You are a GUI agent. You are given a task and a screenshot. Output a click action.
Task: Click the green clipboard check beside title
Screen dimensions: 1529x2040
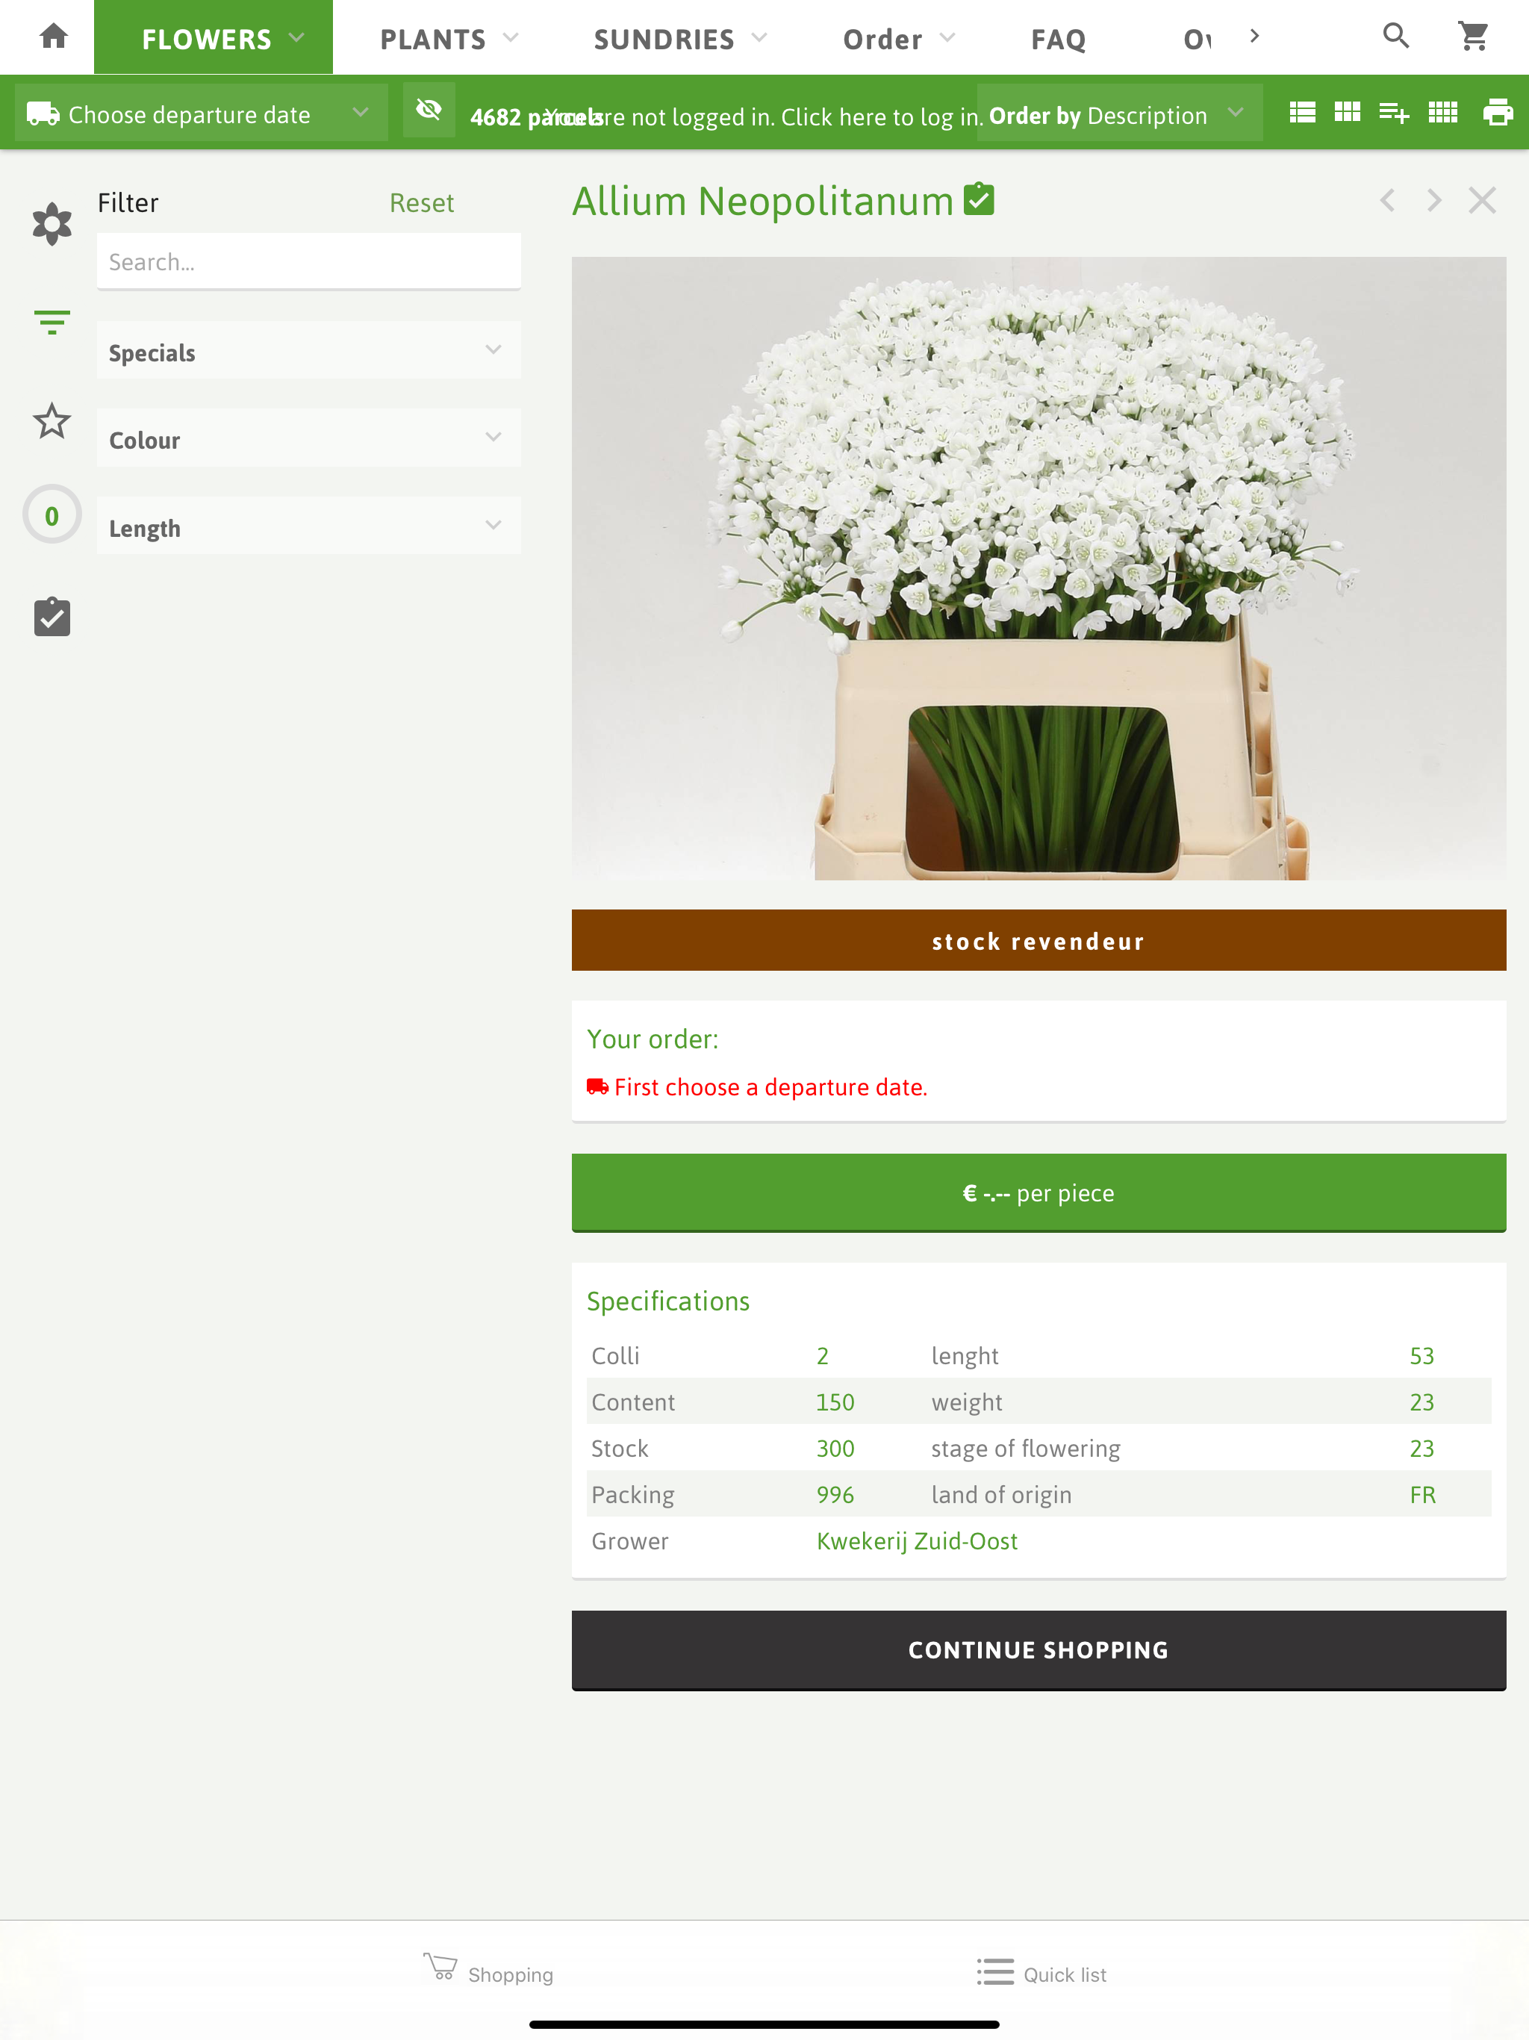(x=979, y=199)
